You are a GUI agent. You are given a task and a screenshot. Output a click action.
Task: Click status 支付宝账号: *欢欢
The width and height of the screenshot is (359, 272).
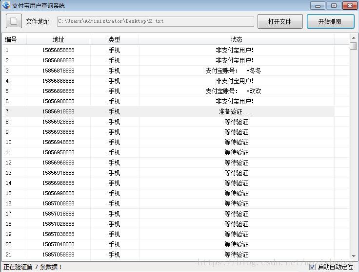(x=233, y=91)
